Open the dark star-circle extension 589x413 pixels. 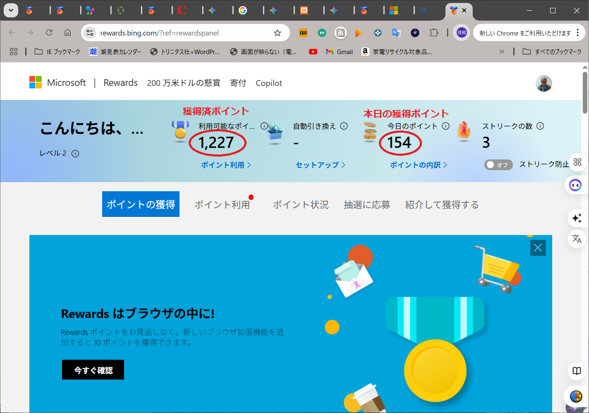[415, 33]
